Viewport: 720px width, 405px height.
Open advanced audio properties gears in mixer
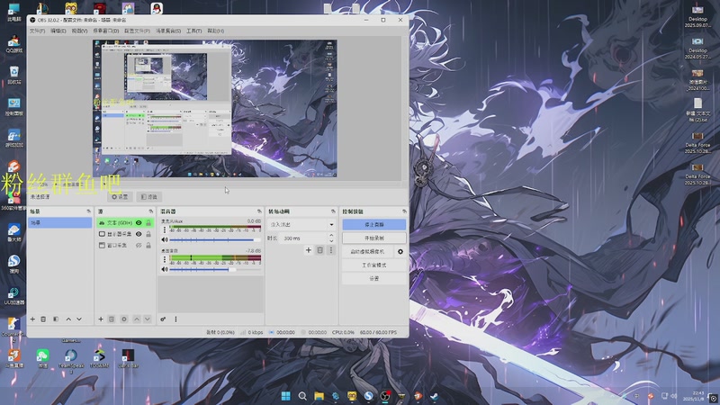click(163, 319)
